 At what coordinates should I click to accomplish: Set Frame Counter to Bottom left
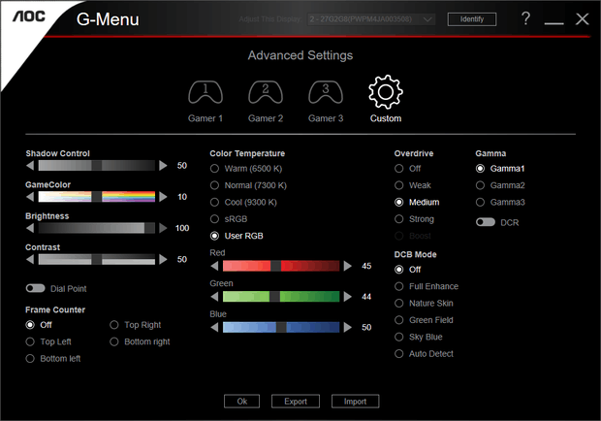pos(53,359)
